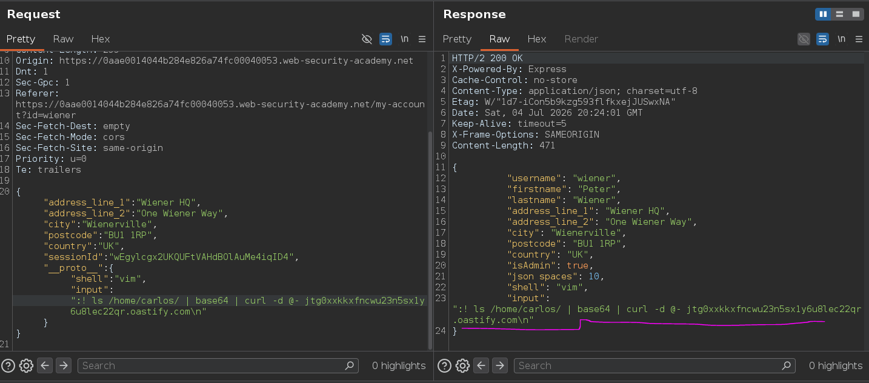Click the "sessionId" line in request body

(x=172, y=257)
